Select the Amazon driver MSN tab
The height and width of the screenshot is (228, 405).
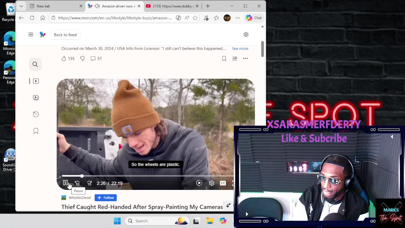point(114,6)
